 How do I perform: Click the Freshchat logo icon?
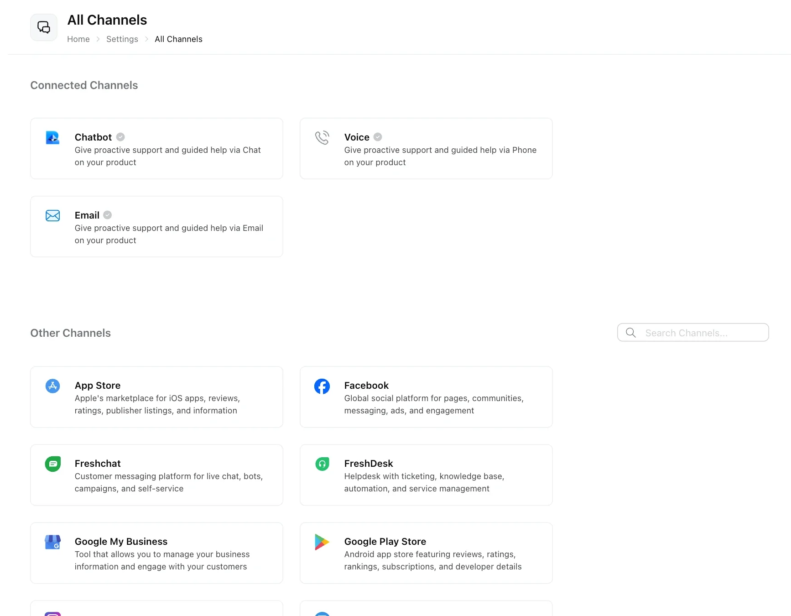tap(53, 464)
